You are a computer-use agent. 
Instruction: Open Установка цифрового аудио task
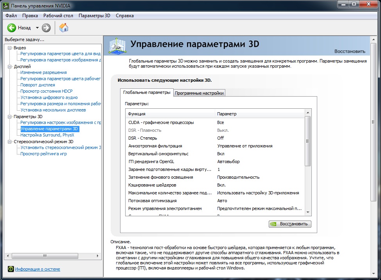point(49,97)
